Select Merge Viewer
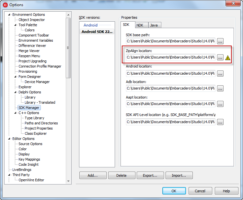Viewport: 243px width, 200px height. pyautogui.click(x=29, y=51)
